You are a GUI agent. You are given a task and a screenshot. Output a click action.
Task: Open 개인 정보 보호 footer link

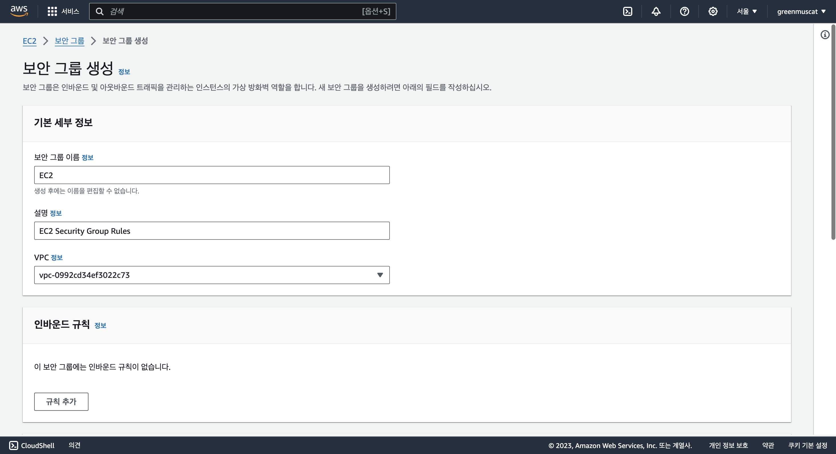click(x=728, y=445)
